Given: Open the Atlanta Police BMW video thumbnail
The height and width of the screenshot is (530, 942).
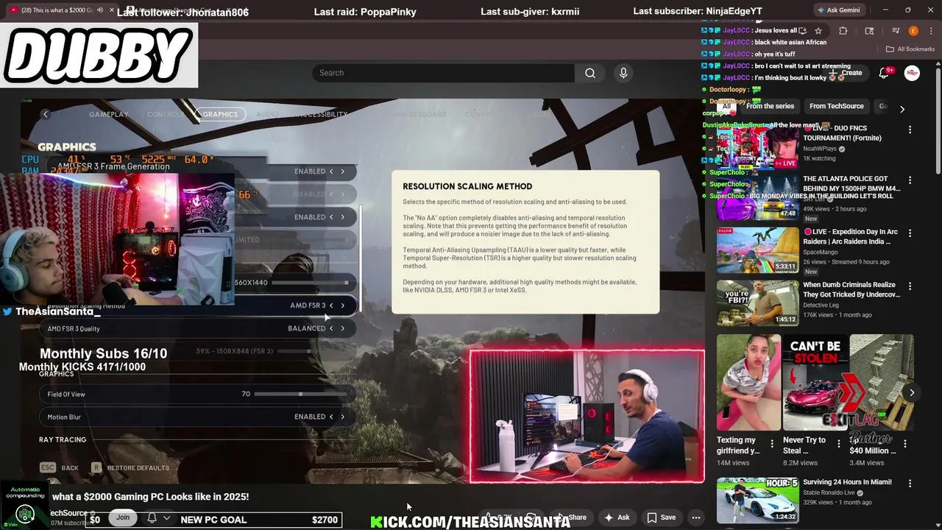Looking at the screenshot, I should tap(757, 197).
